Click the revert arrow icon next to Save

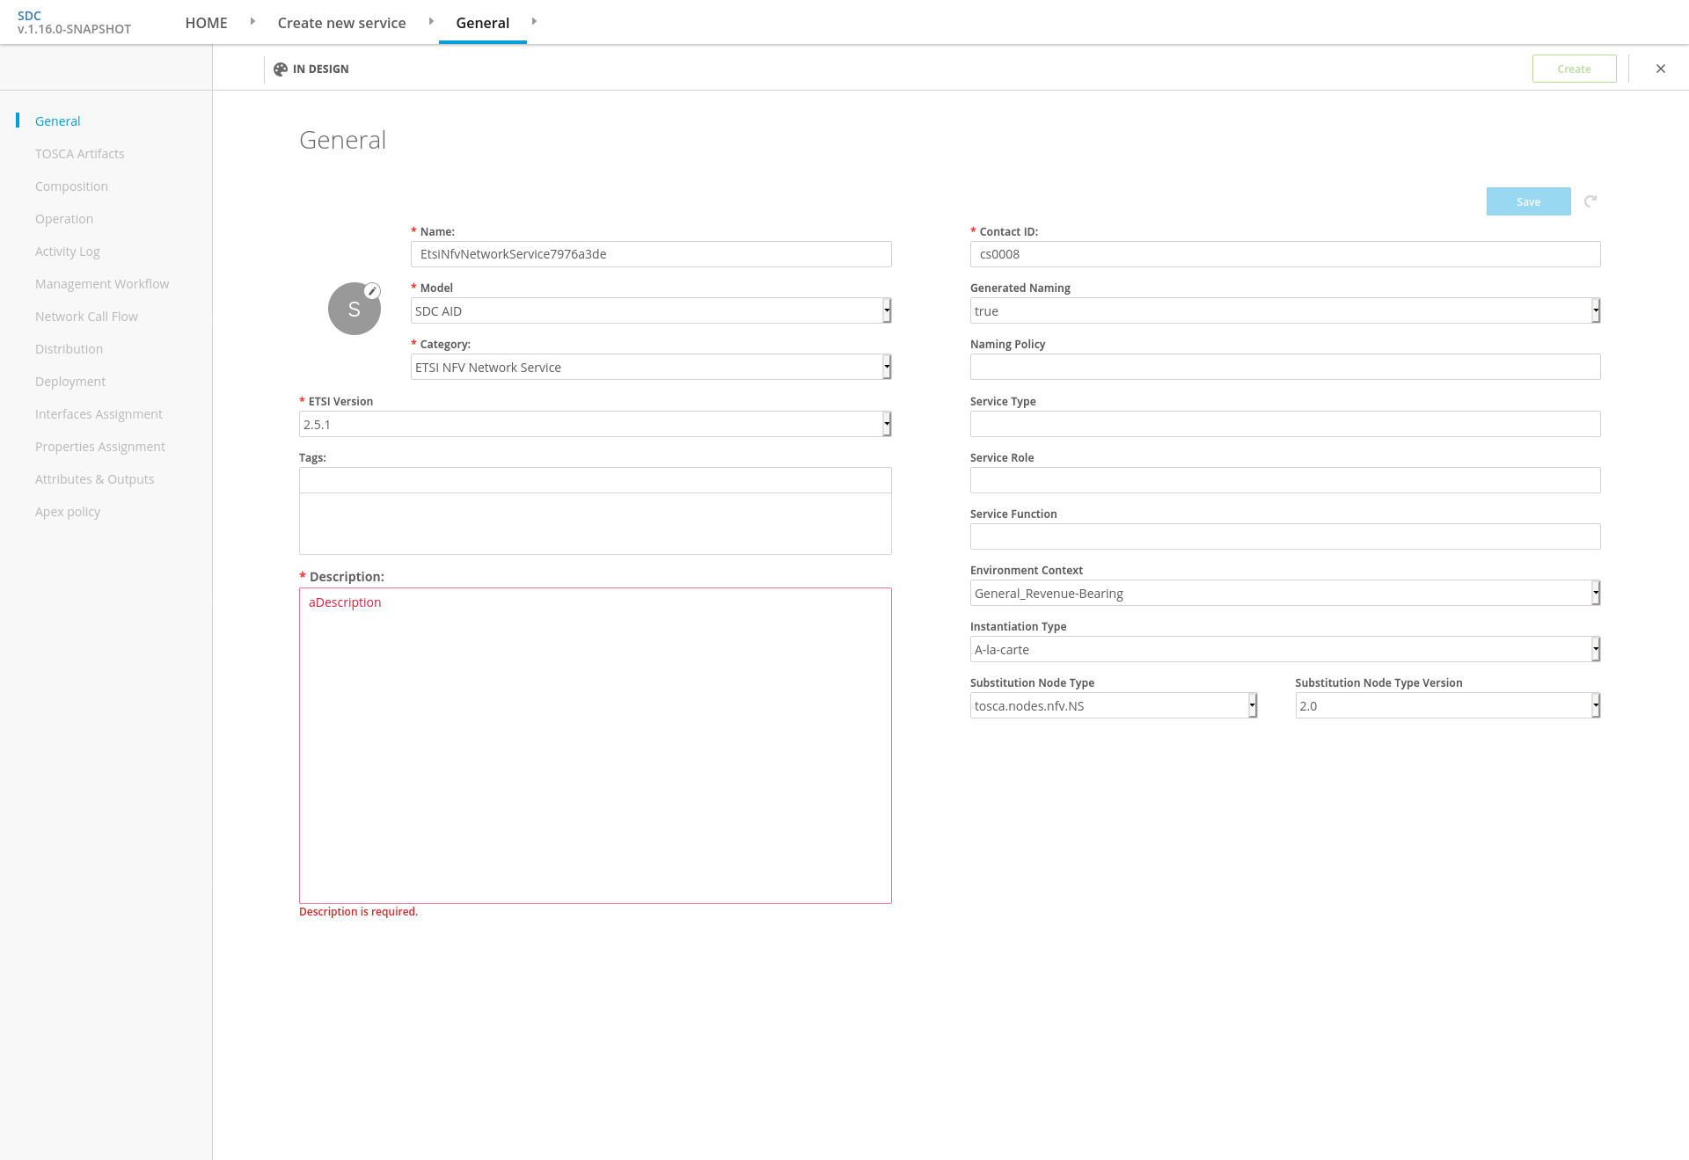coord(1590,201)
